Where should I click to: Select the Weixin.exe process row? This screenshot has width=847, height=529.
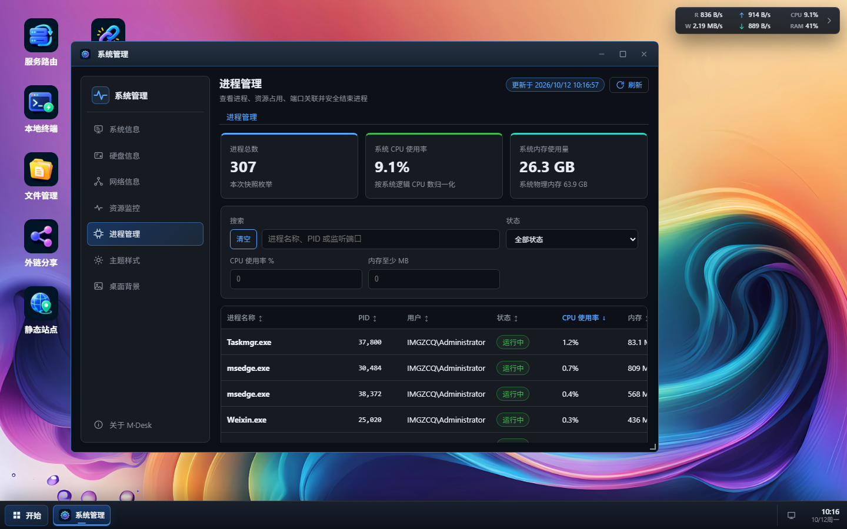[434, 420]
